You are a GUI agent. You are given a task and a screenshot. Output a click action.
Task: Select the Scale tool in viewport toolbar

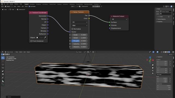click(x=3, y=71)
